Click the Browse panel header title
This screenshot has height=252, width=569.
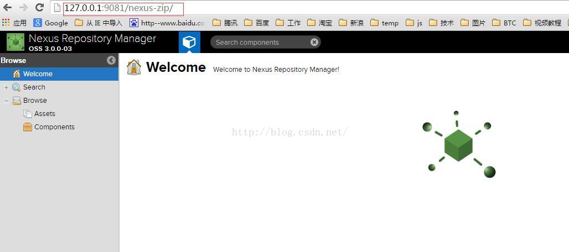pyautogui.click(x=13, y=60)
